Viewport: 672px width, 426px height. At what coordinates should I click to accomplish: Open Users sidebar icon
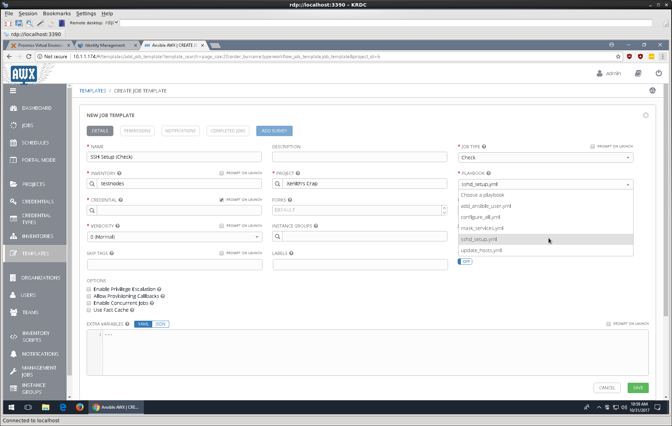(x=14, y=295)
